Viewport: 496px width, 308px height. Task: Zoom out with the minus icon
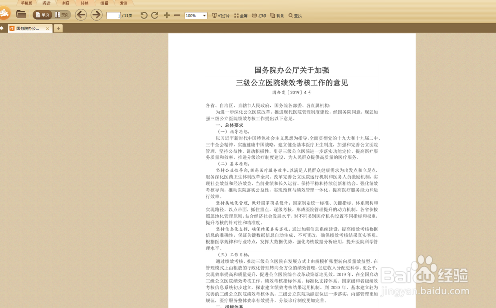click(177, 15)
